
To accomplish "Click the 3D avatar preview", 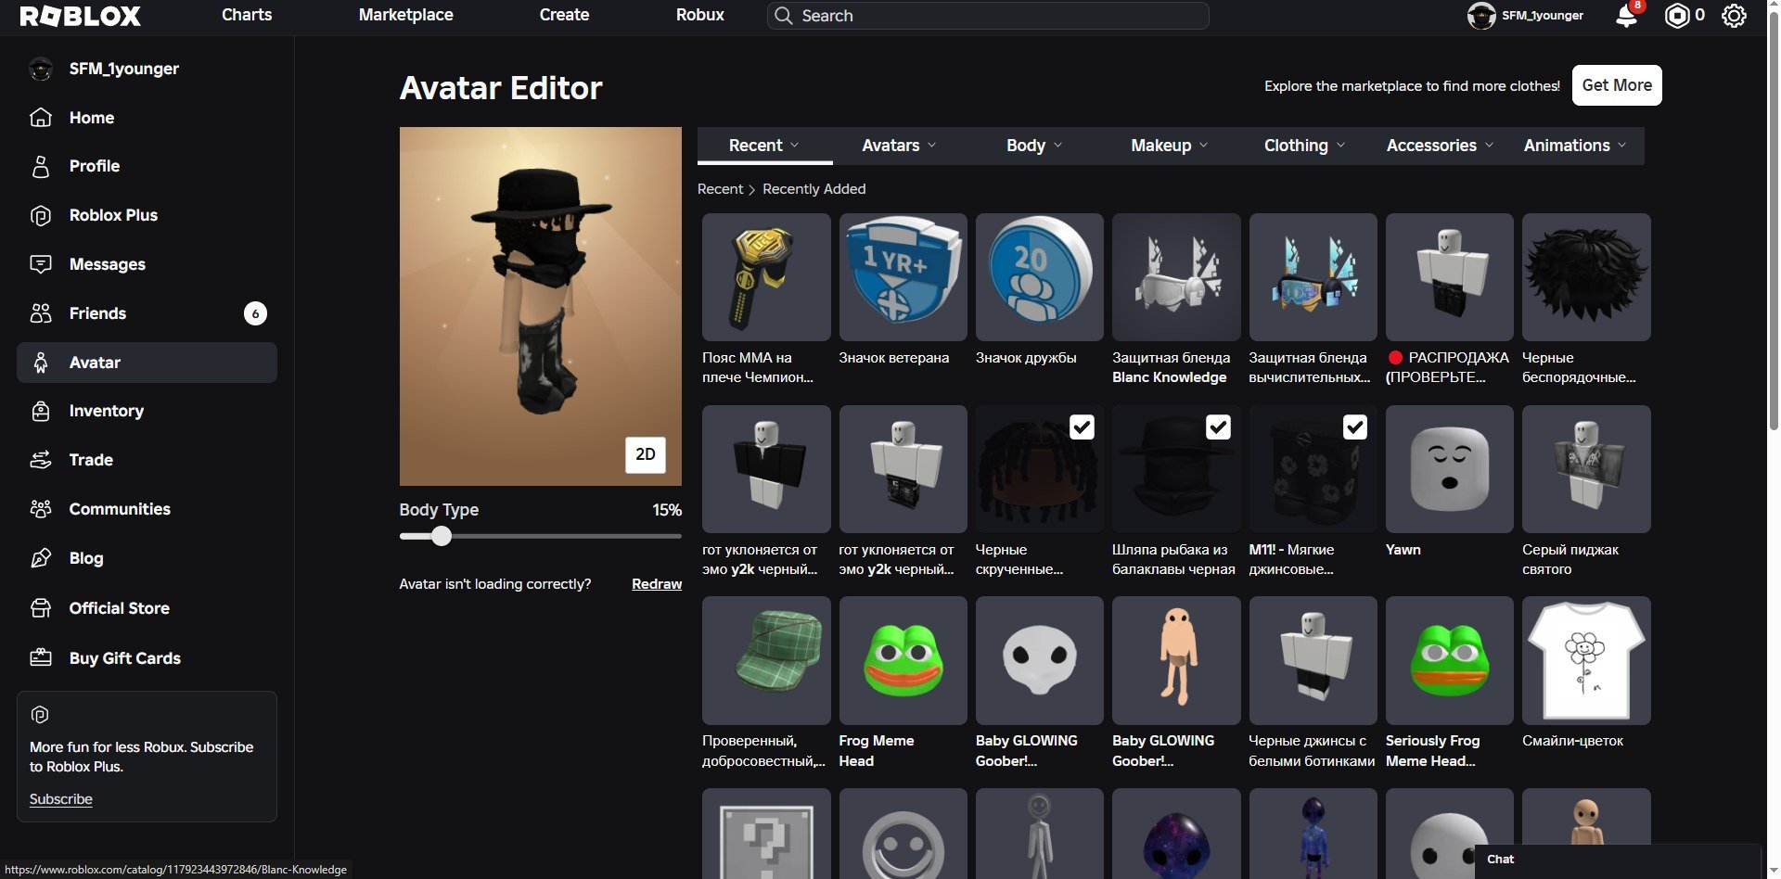I will click(540, 306).
